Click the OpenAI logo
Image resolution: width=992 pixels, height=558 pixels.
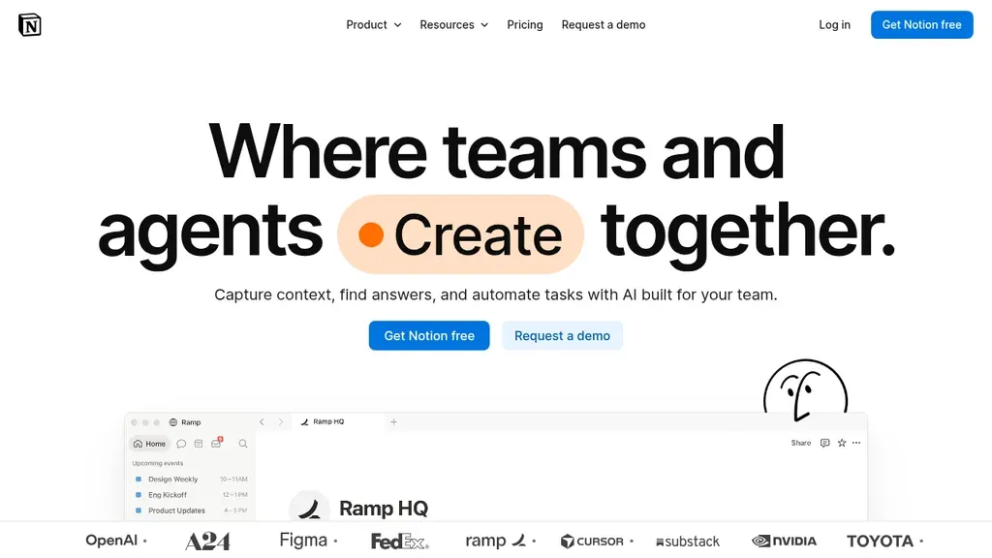pos(111,541)
